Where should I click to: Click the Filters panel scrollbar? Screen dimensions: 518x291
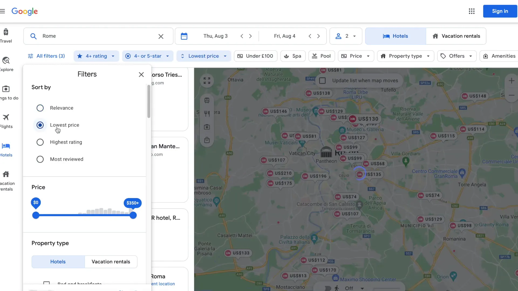(149, 101)
